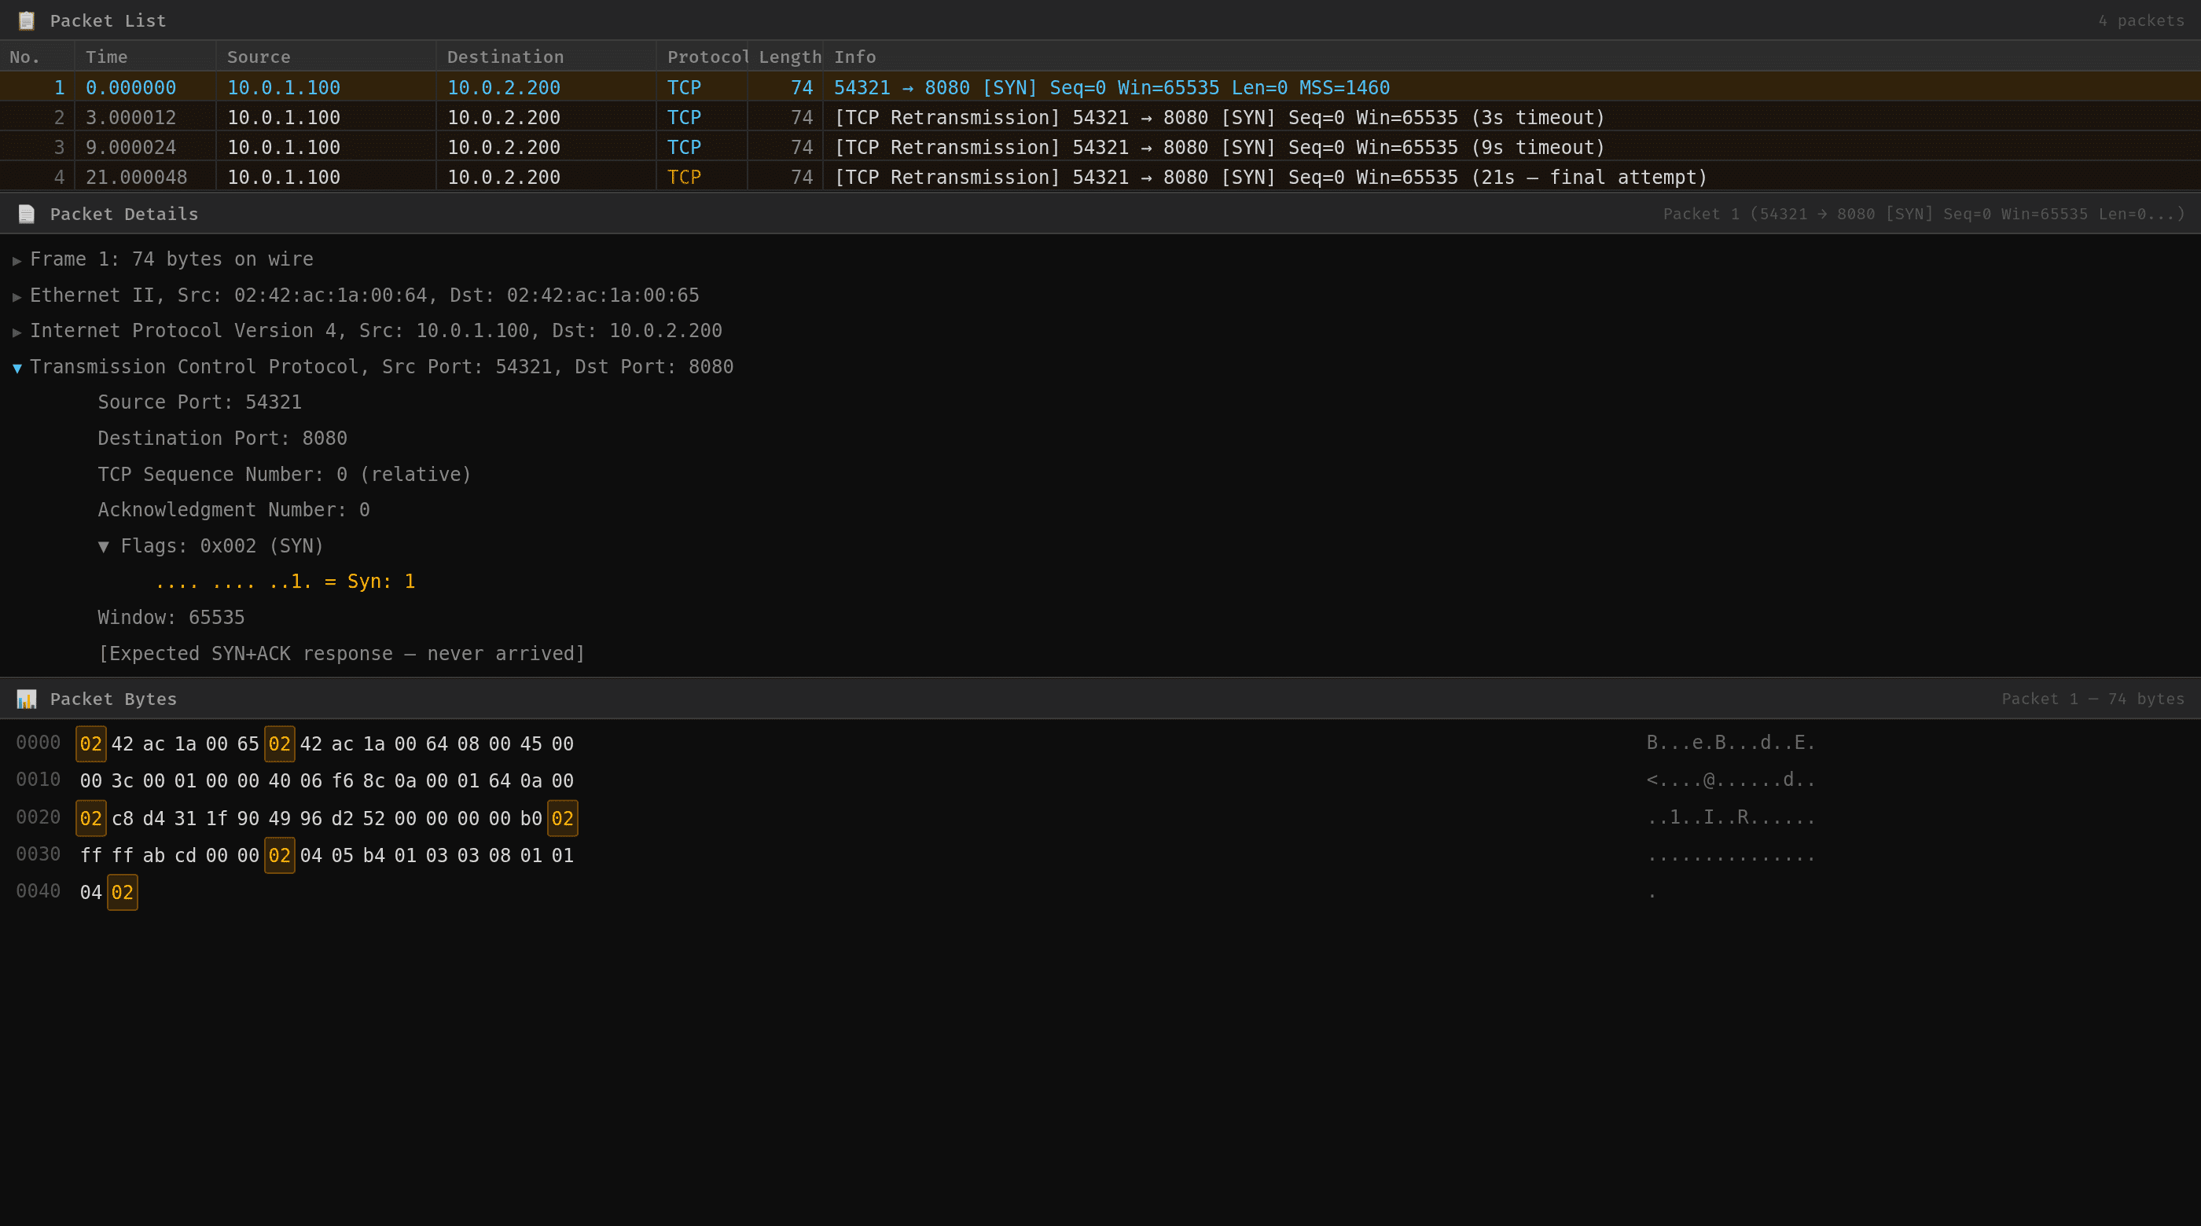Select the Window: 65535 field
Viewport: 2201px width, 1226px height.
click(171, 618)
